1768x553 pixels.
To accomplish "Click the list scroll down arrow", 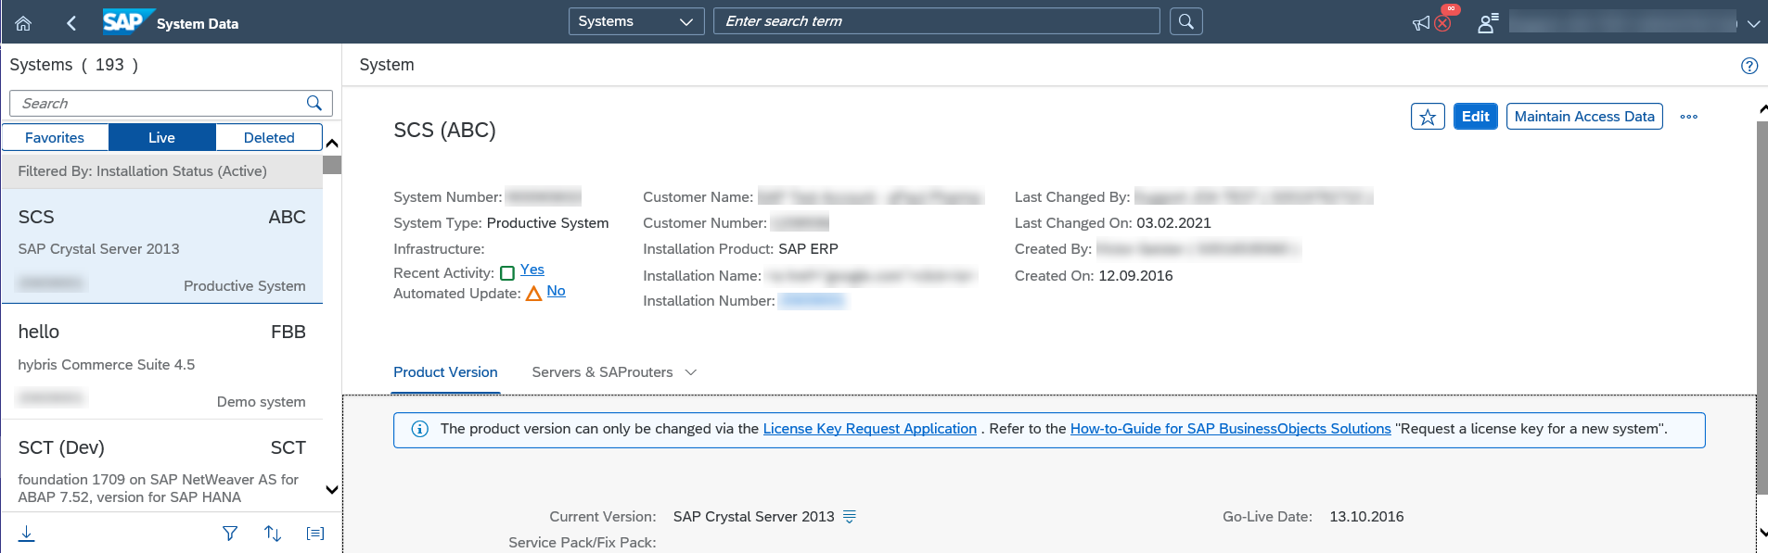I will click(332, 490).
